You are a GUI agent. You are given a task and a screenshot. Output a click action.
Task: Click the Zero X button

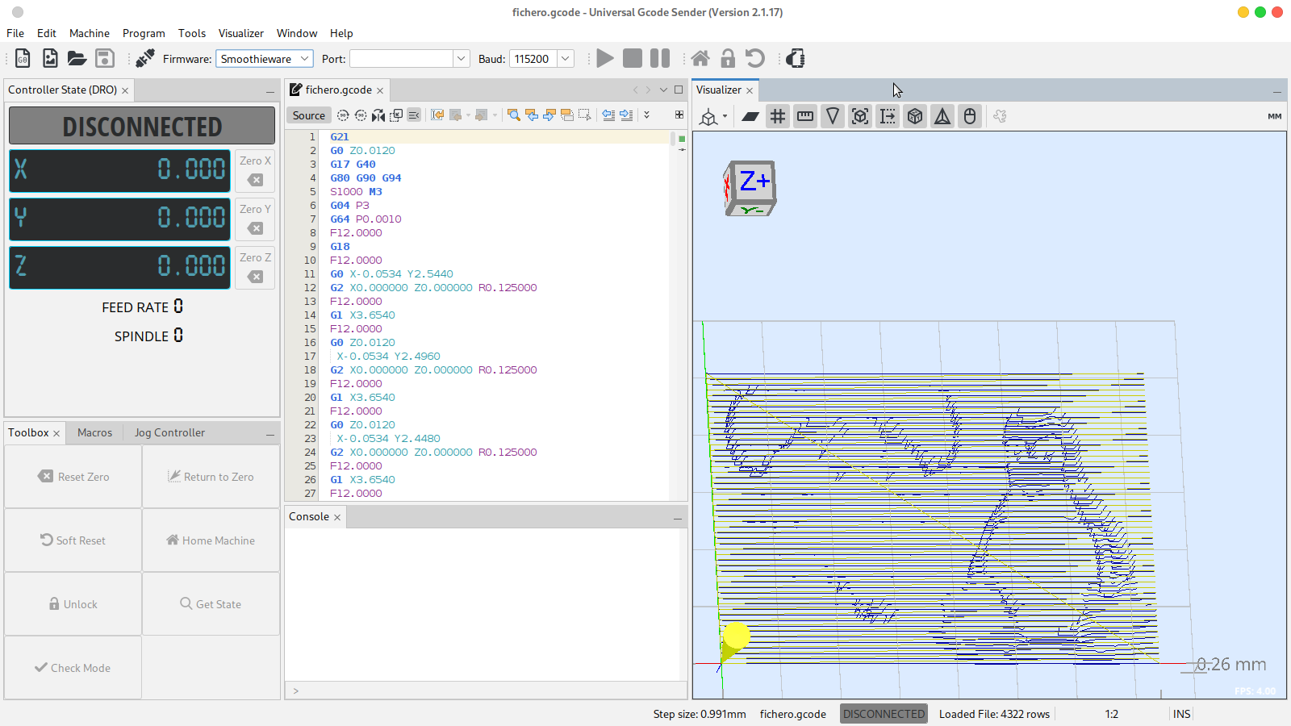pyautogui.click(x=255, y=170)
